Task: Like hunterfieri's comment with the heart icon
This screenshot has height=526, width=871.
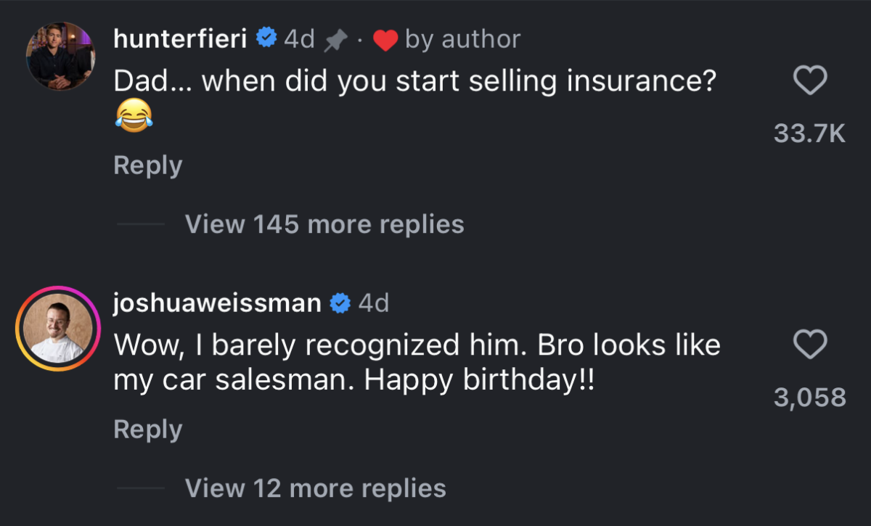Action: (810, 81)
